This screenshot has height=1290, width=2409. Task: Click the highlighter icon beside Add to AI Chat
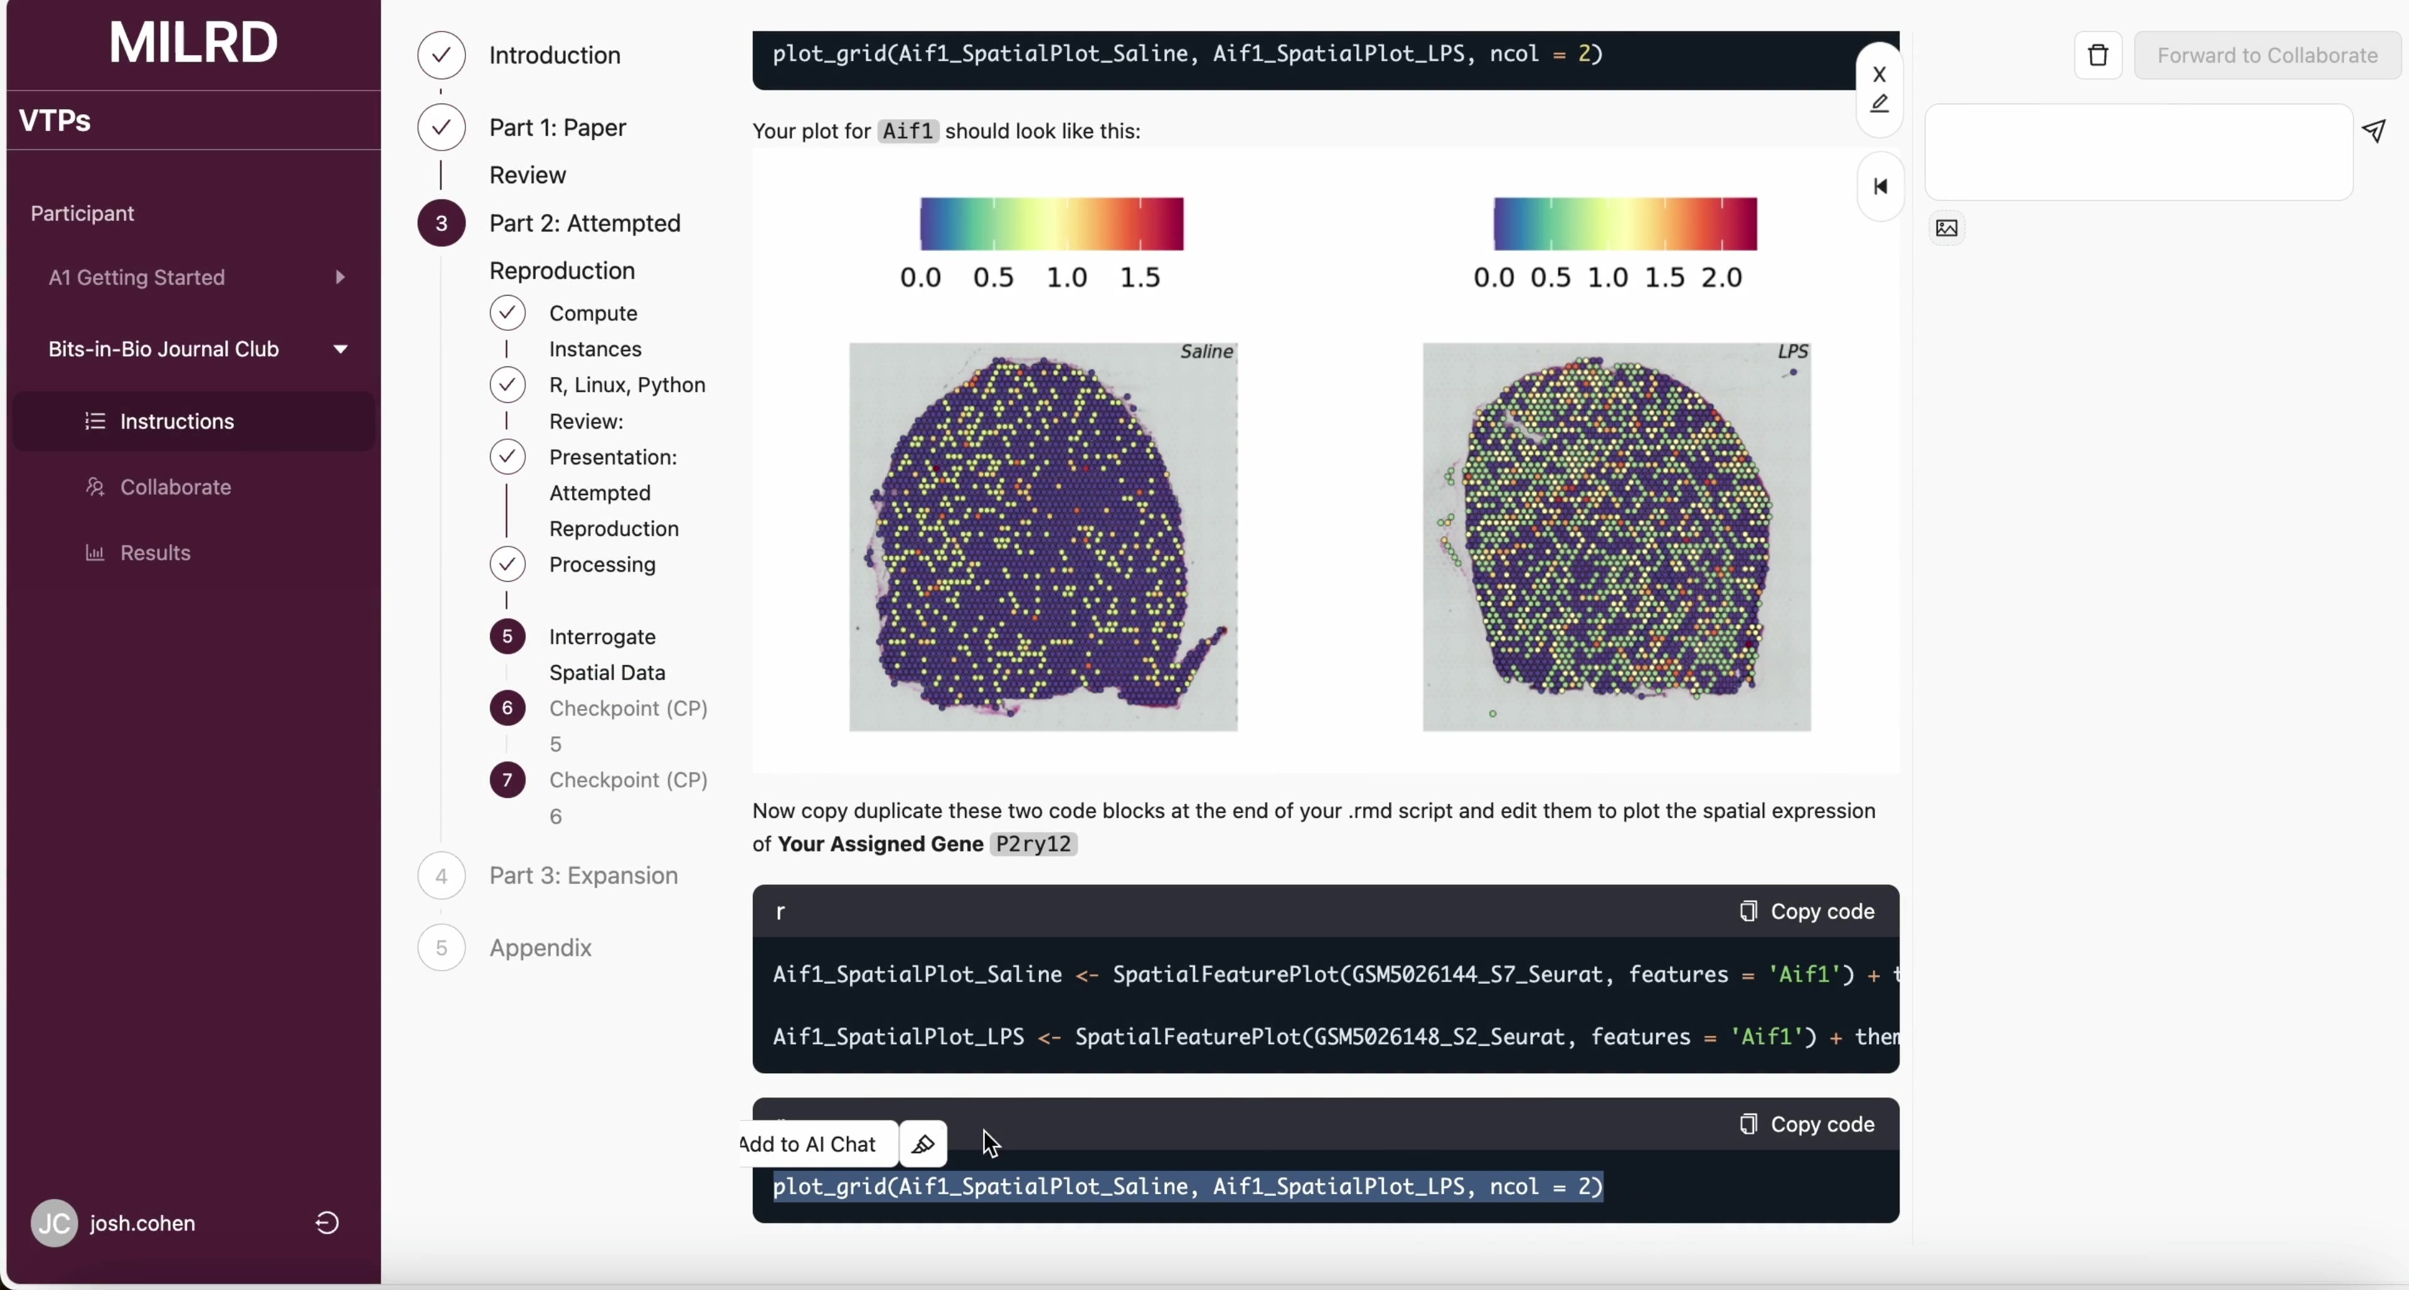[x=923, y=1143]
